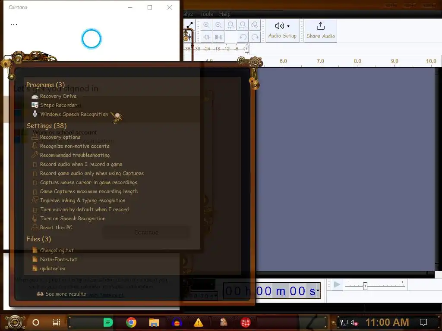Select the Envelope tool in Audacity
The height and width of the screenshot is (331, 442).
point(190,25)
